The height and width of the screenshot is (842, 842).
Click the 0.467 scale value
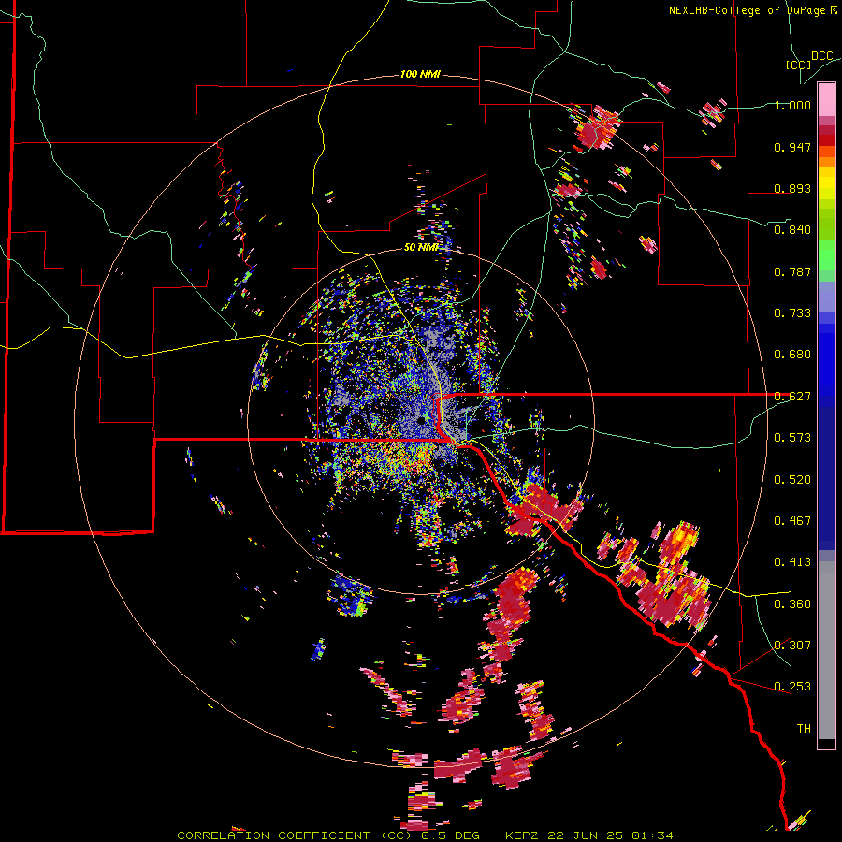pos(792,521)
